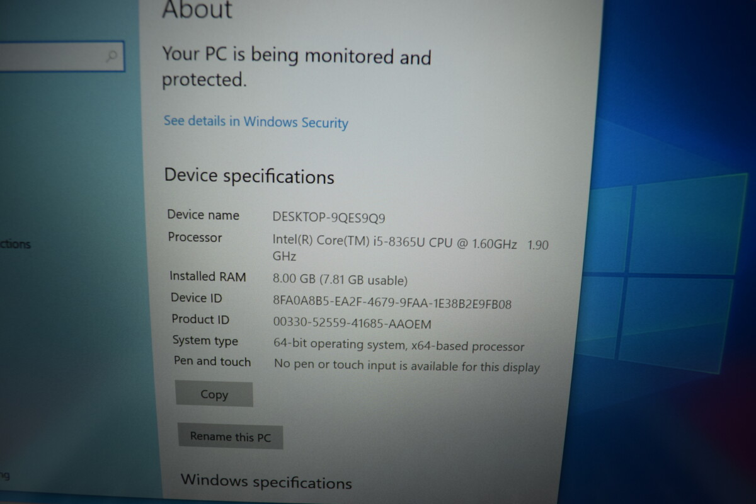756x504 pixels.
Task: Click the About page heading
Action: coord(197,9)
